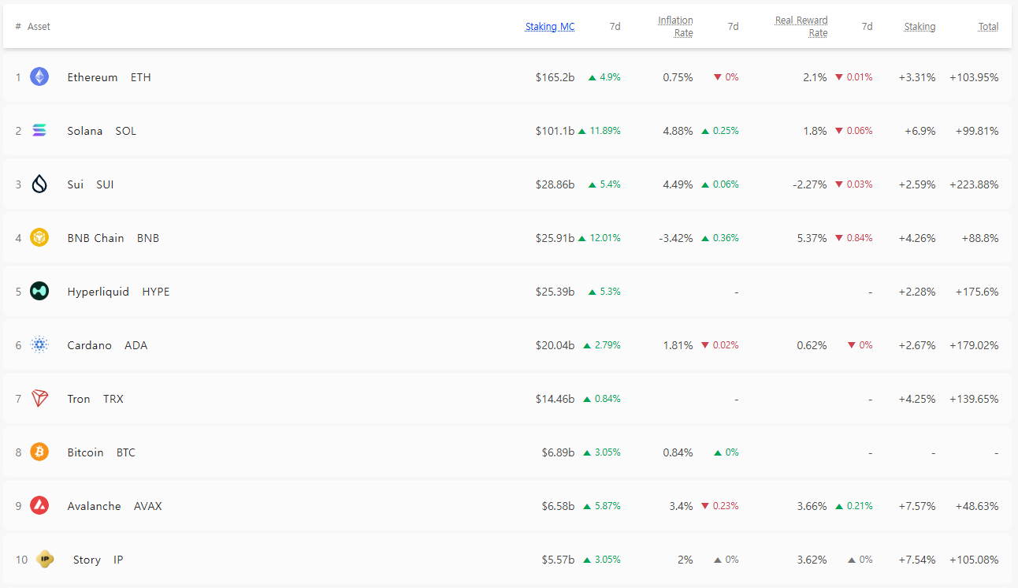Image resolution: width=1018 pixels, height=588 pixels.
Task: Click 7d header next to Staking MC
Action: pos(615,26)
